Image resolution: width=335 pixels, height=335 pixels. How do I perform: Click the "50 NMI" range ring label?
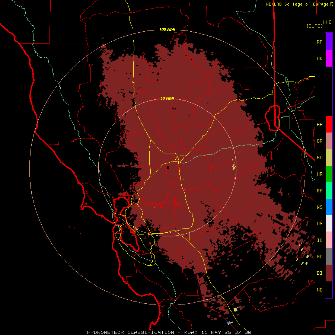pos(167,98)
